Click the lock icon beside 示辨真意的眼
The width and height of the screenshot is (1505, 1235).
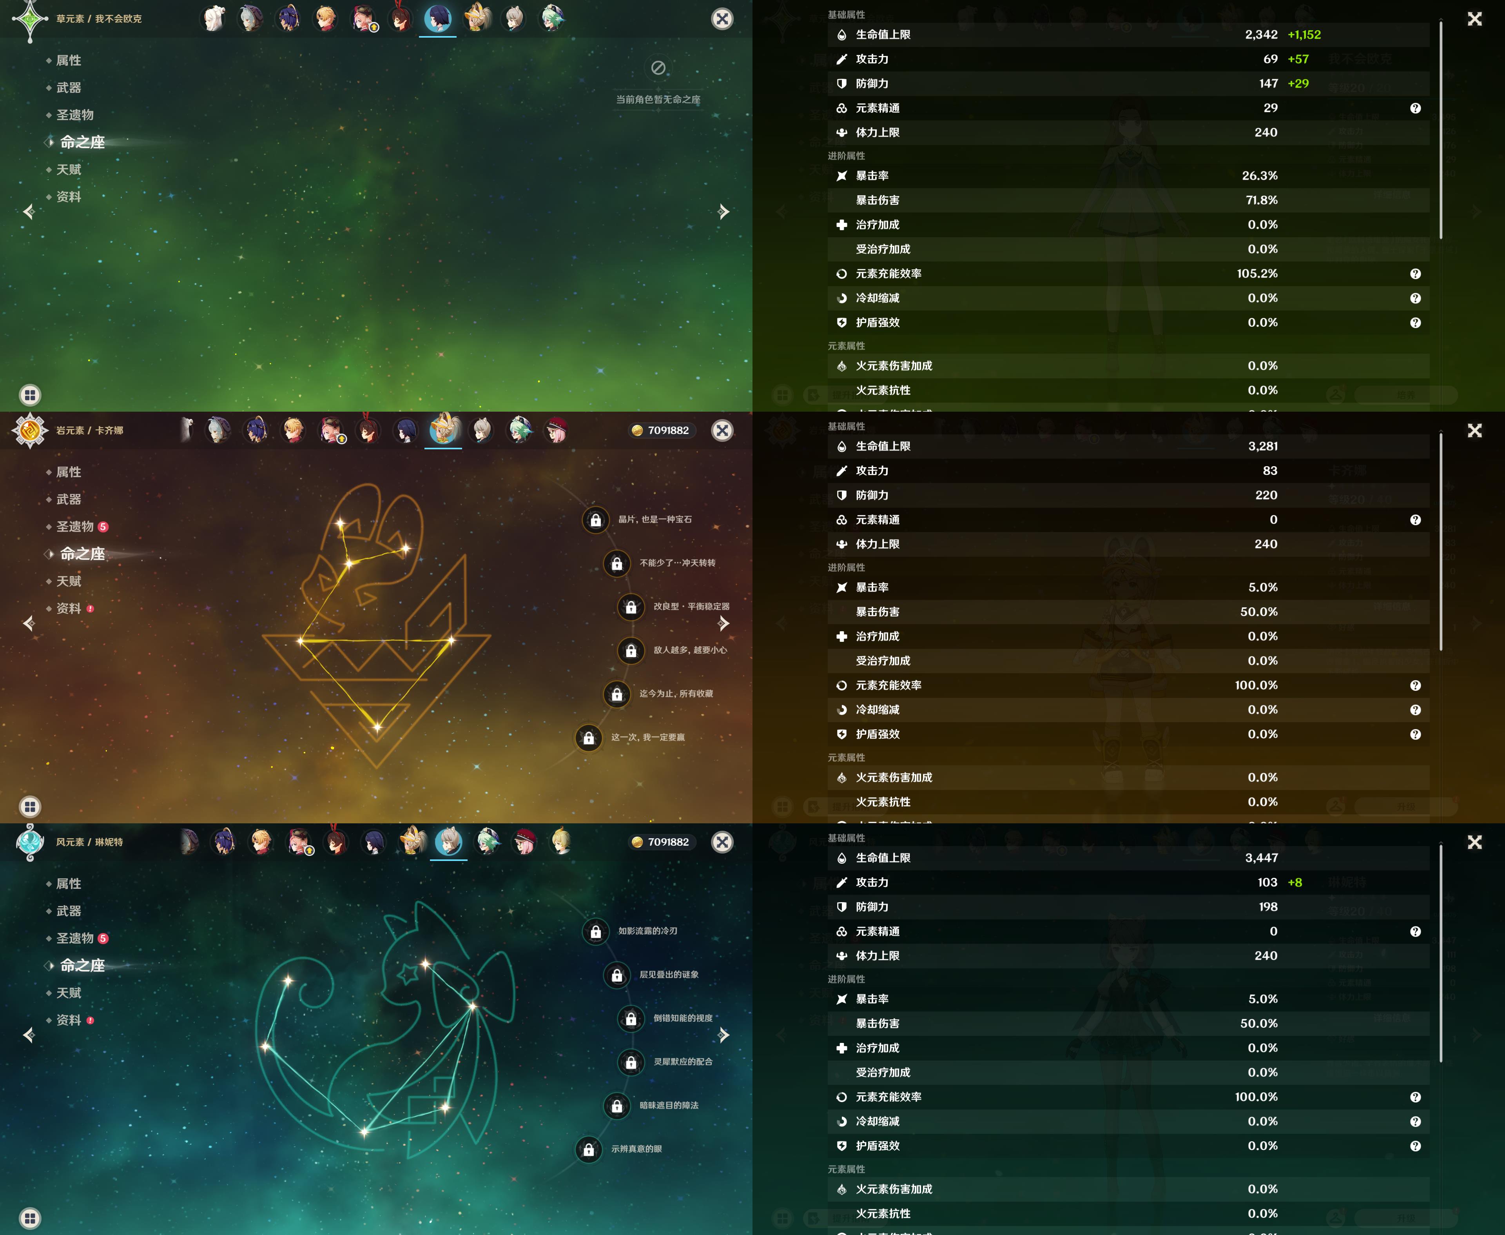pyautogui.click(x=589, y=1150)
